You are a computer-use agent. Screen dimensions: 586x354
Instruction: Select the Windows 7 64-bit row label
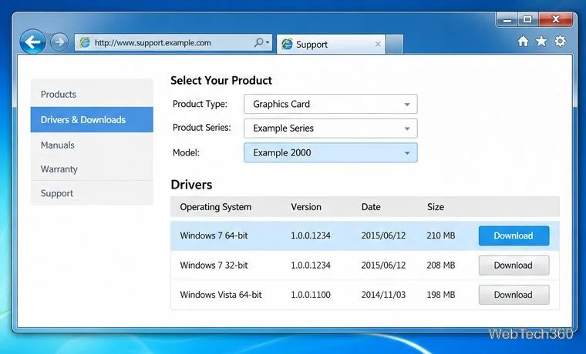[214, 235]
